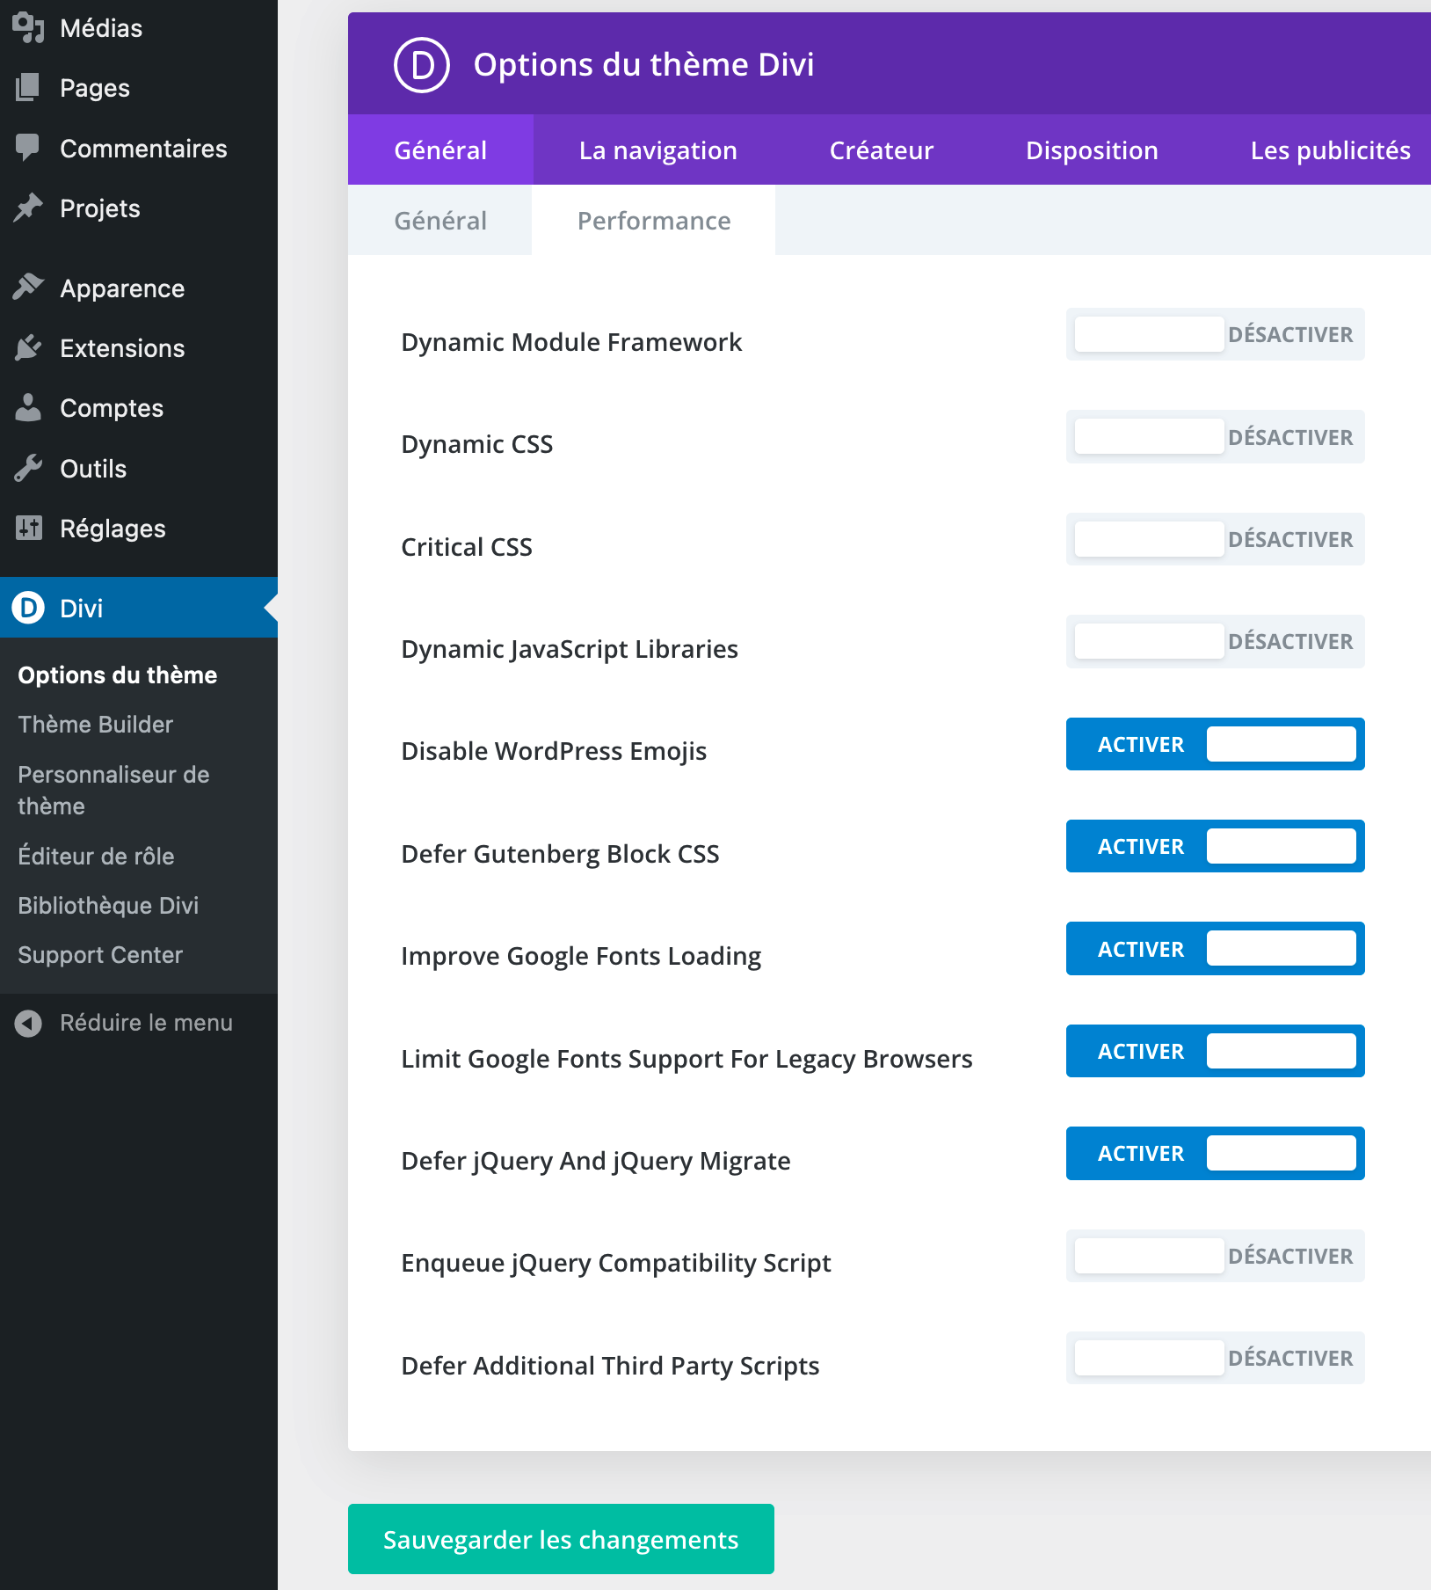Screen dimensions: 1431x1590
Task: Open Thème Builder submenu link
Action: 96,725
